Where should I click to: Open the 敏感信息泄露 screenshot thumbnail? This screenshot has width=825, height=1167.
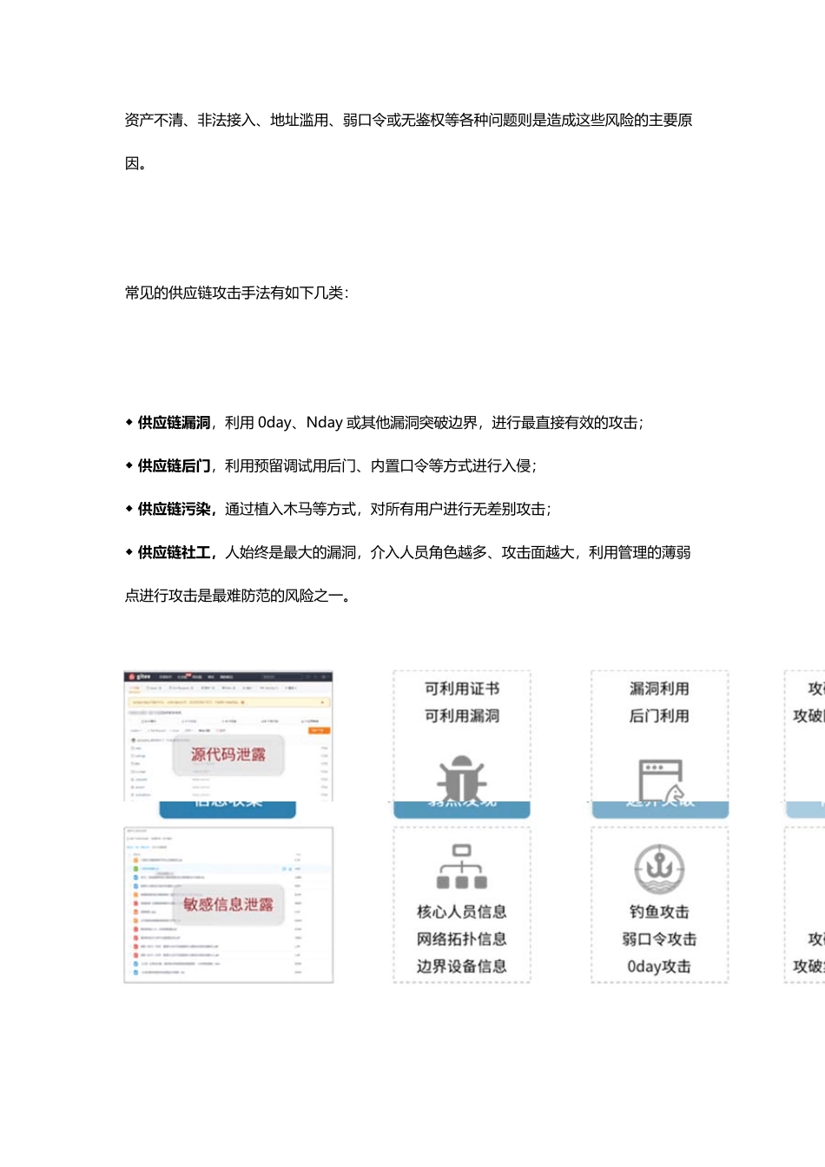pyautogui.click(x=228, y=905)
